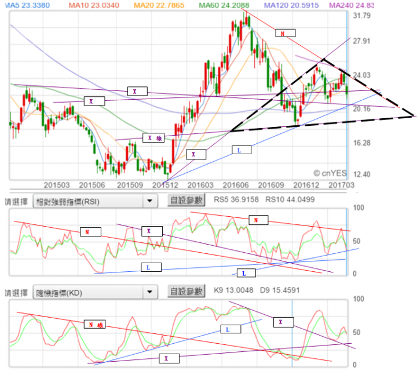Select the MA120 20.5915 legend value
This screenshot has width=417, height=371.
click(x=291, y=5)
